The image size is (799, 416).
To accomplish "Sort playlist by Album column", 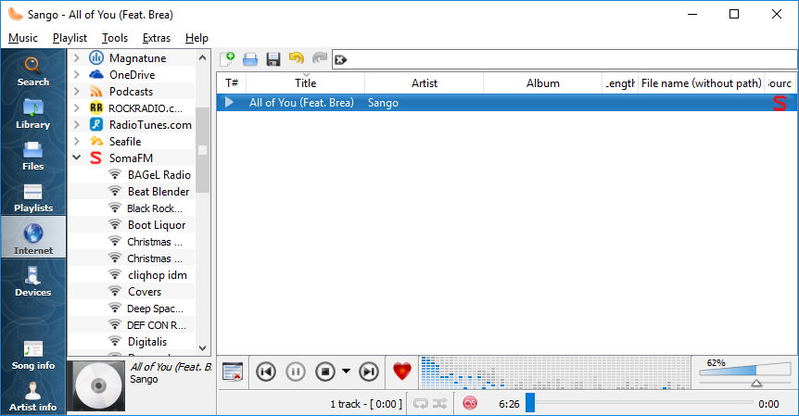I will [542, 83].
